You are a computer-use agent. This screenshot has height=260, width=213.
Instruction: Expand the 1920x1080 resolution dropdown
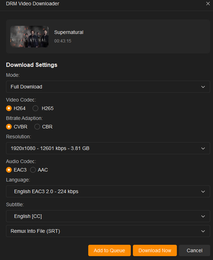(x=108, y=148)
